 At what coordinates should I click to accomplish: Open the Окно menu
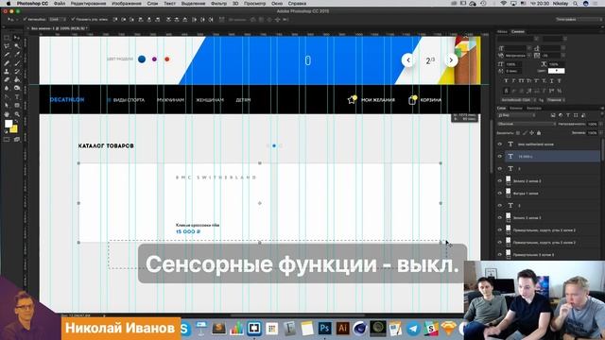click(277, 3)
